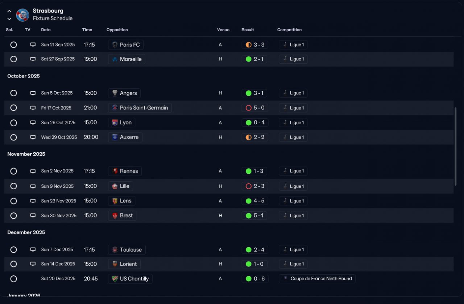Select the radio button for US Chantilly fixture
Viewport: 464px width, 304px height.
[13, 279]
